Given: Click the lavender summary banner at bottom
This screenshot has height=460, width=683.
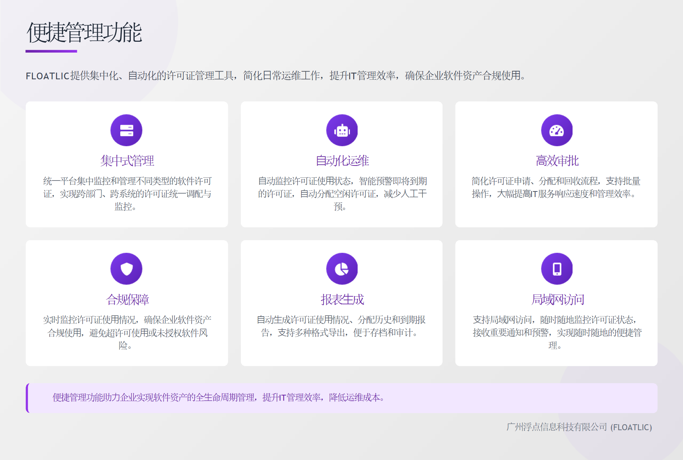Looking at the screenshot, I should coord(342,398).
